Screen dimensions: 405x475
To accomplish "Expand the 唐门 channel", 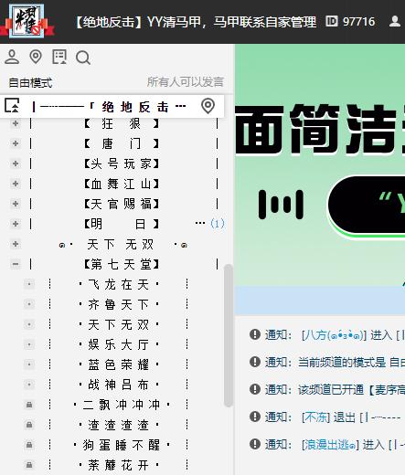I will point(16,143).
